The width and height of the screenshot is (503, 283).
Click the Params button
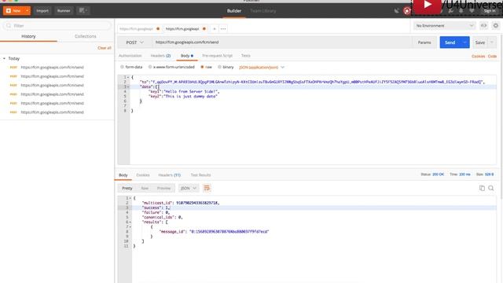[x=424, y=42]
